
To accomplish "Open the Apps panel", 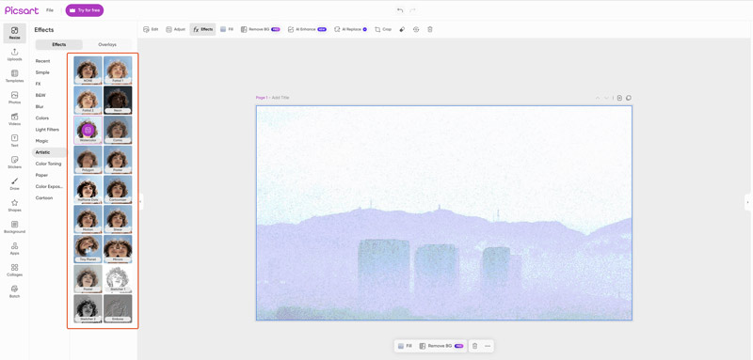I will tap(14, 249).
